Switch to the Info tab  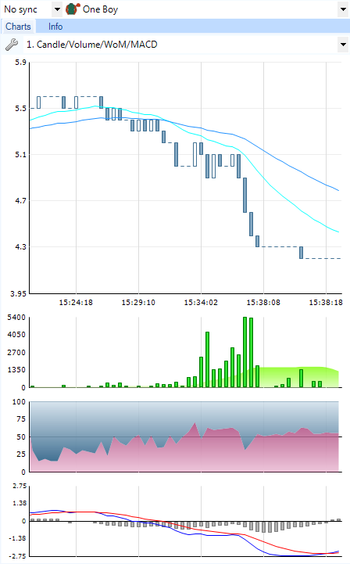tap(55, 27)
